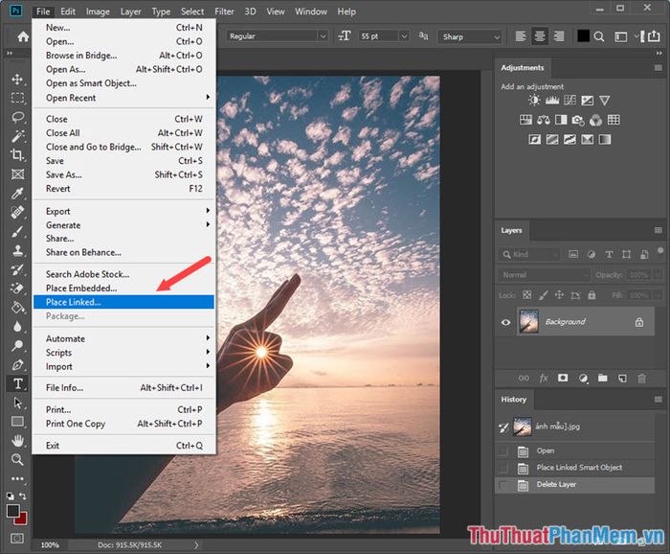Image resolution: width=670 pixels, height=554 pixels.
Task: Choose Save As from File menu
Action: 123,174
